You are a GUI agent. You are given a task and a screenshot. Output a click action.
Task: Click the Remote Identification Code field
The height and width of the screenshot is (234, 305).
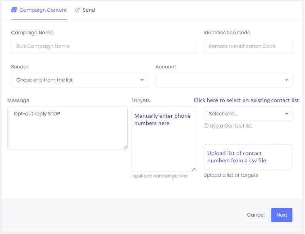tap(248, 46)
